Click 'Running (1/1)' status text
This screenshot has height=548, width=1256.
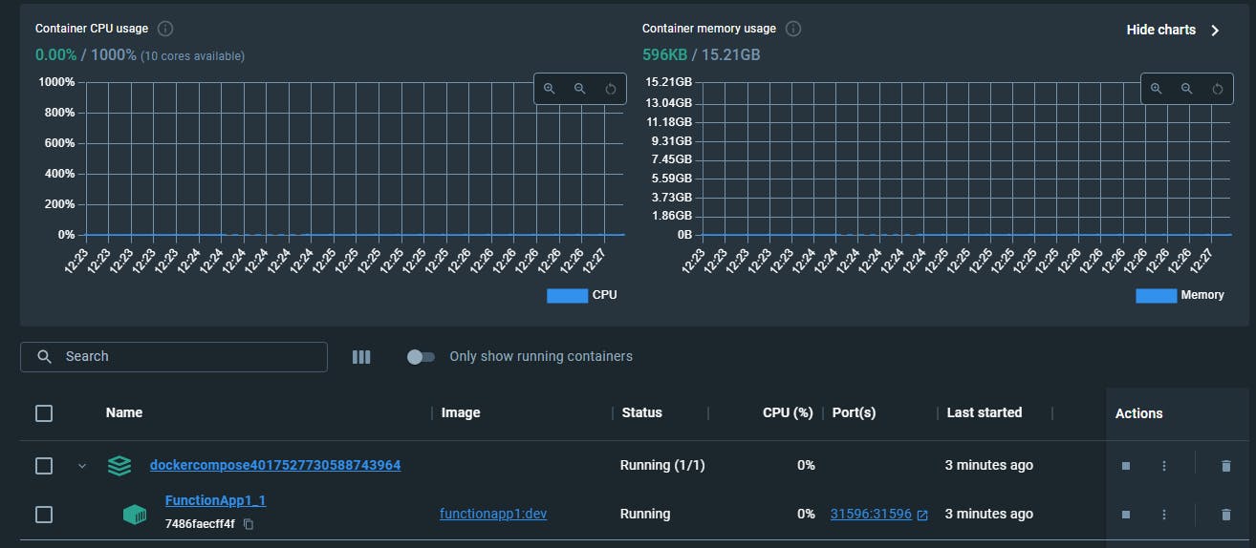pos(662,465)
